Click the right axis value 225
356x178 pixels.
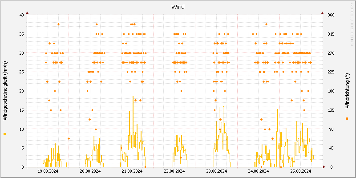(331, 72)
